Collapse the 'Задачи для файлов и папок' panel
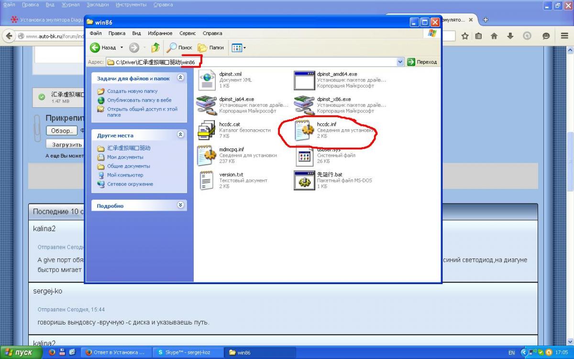Image resolution: width=574 pixels, height=359 pixels. click(x=180, y=78)
